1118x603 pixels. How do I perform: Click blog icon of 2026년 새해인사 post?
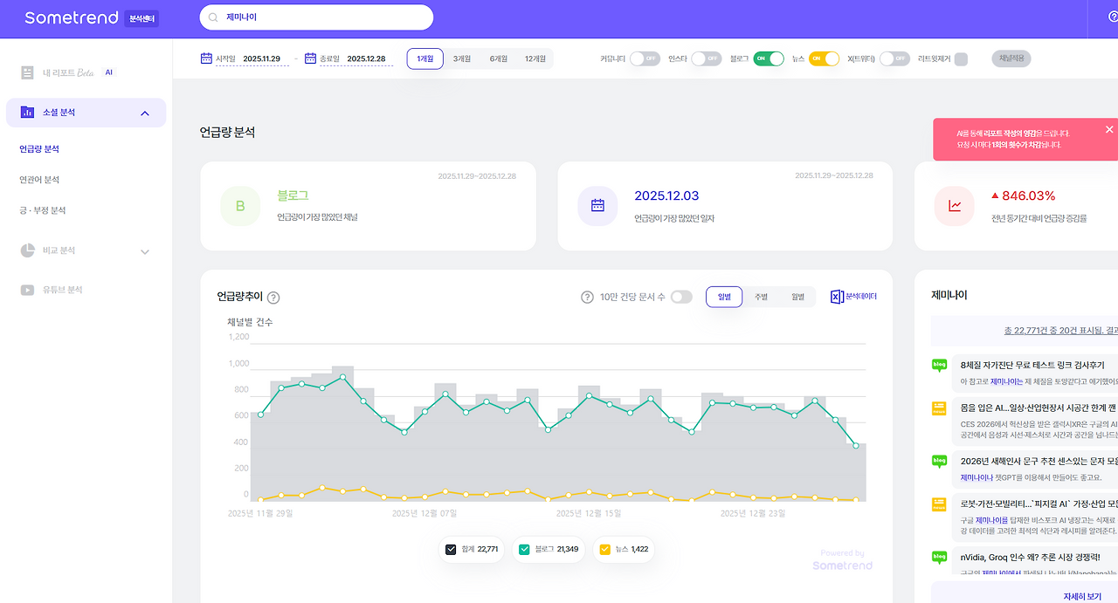(940, 460)
